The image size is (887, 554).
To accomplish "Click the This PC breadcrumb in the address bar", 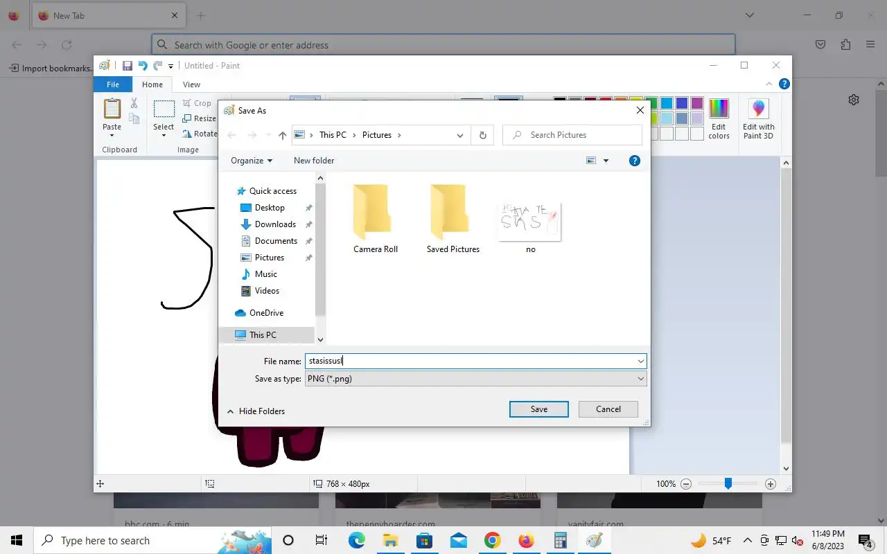I will [x=333, y=135].
